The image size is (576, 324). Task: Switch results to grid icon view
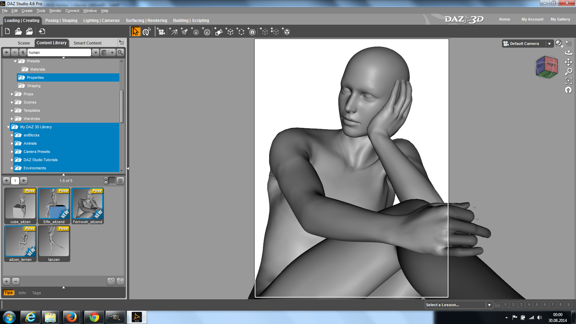tap(112, 181)
